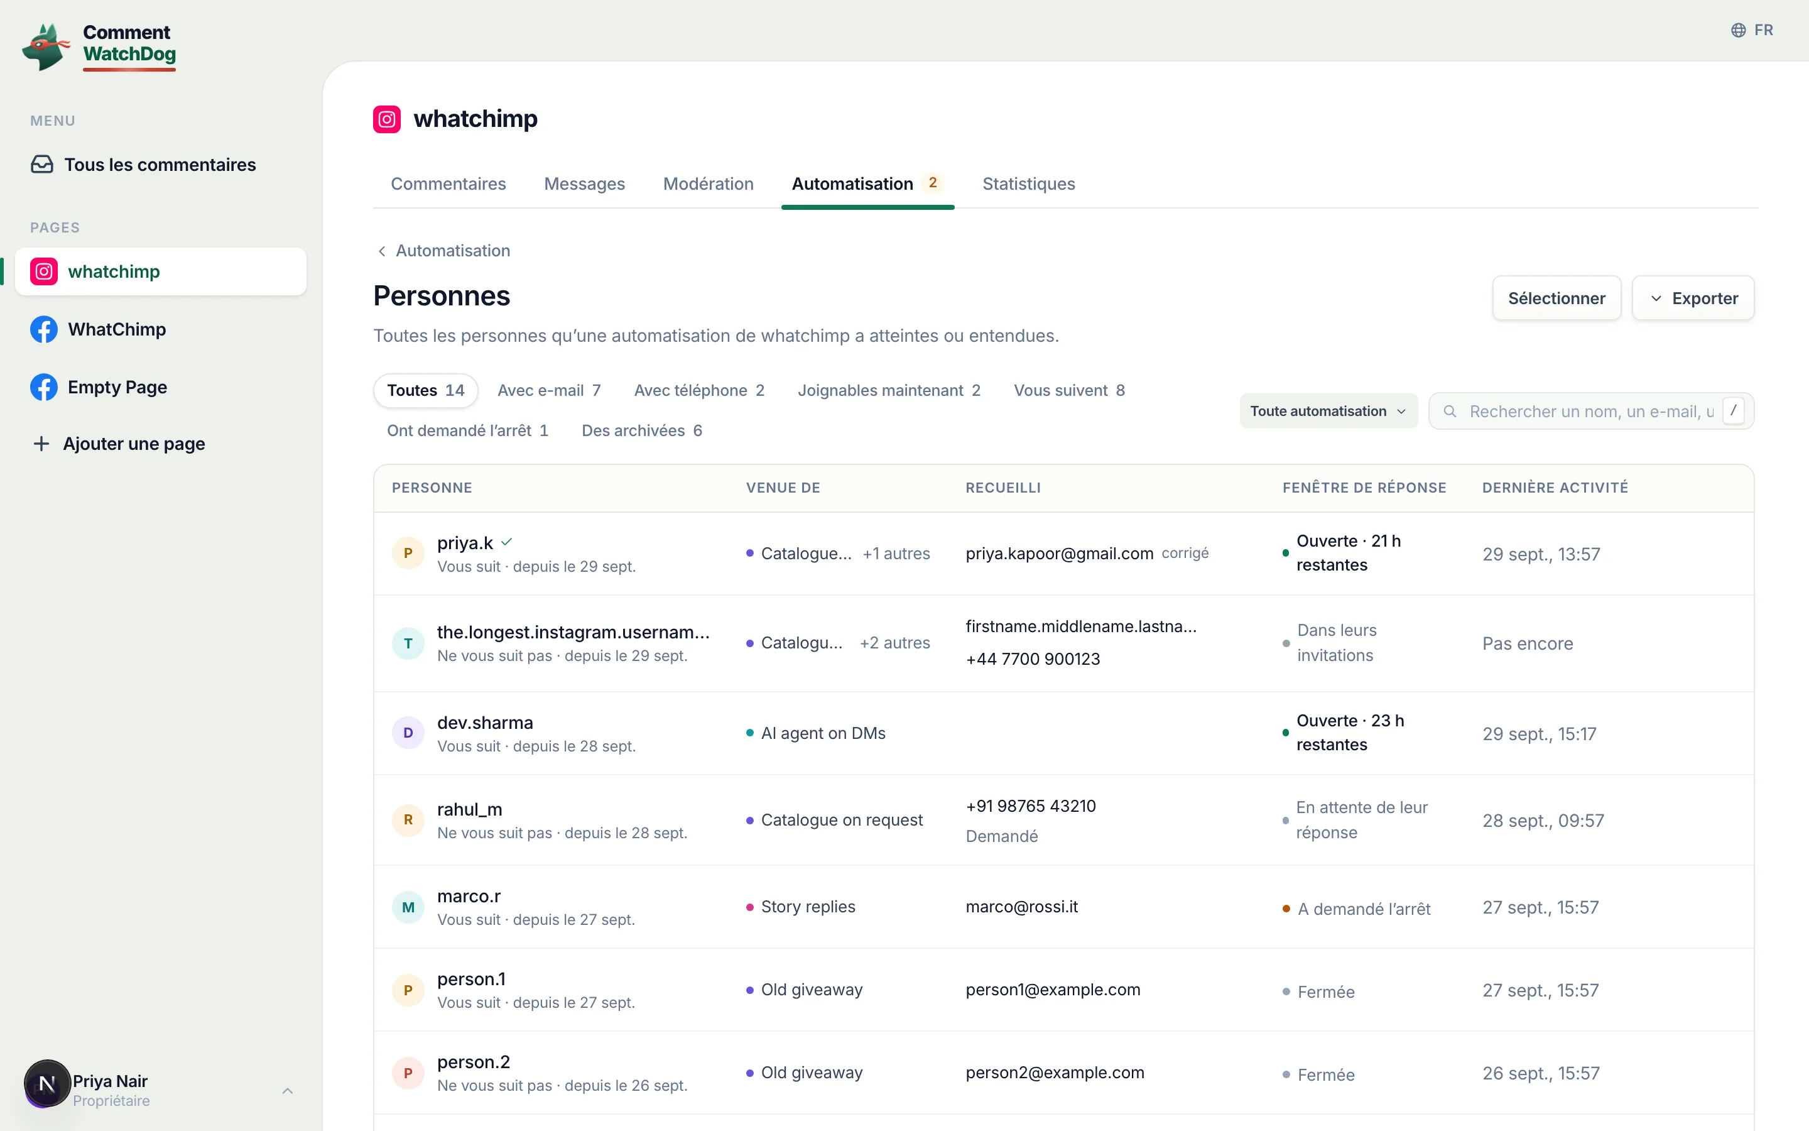Screen dimensions: 1809x1131
Task: Open the Toute automatisation filter dropdown
Action: 1328,412
